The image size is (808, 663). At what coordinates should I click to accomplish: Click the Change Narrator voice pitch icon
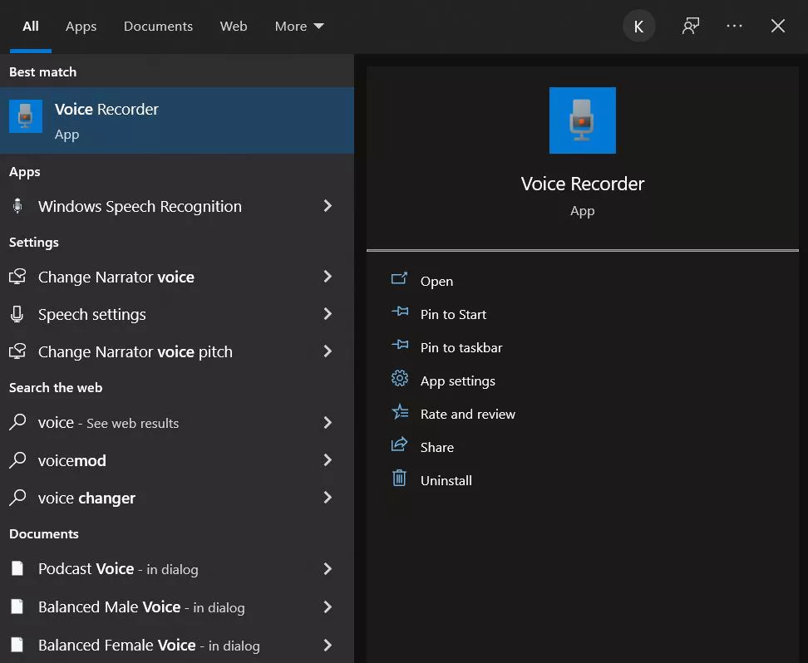(17, 351)
